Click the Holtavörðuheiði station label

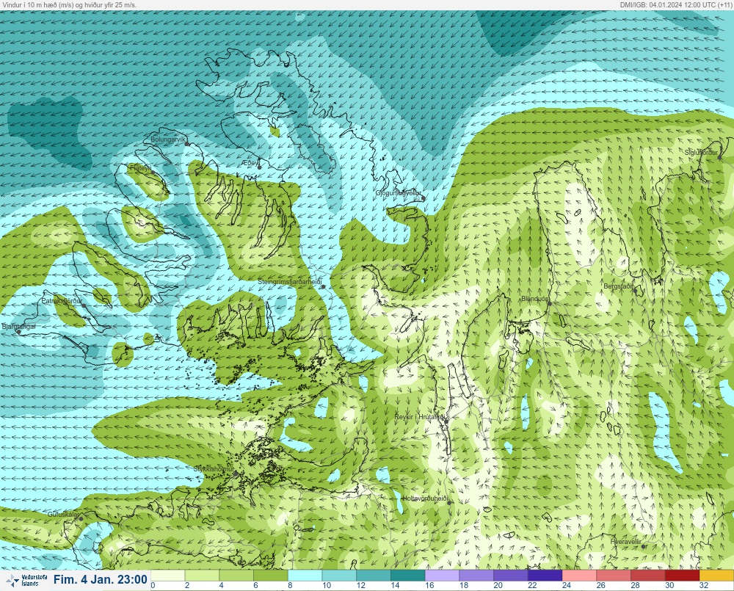[426, 498]
